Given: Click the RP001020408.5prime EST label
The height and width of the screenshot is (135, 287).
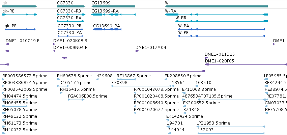Looking at the screenshot, I should [156, 96].
